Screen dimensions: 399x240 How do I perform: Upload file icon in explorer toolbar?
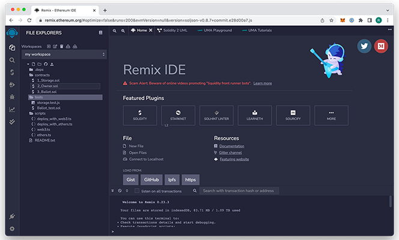52,64
